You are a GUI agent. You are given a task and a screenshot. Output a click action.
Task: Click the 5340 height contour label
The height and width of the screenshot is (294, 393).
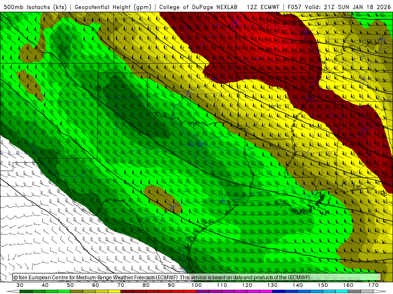tap(291, 22)
